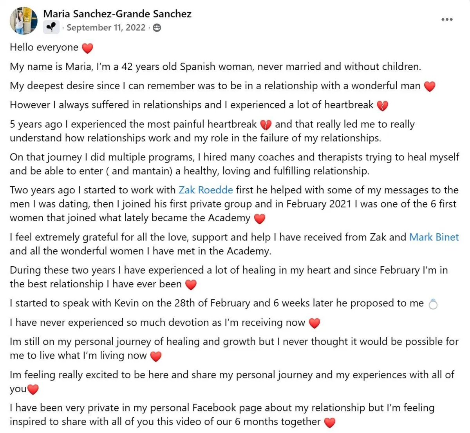Screen dimensions: 470x433
Task: Click the sprout badge icon under author name
Action: pos(51,27)
